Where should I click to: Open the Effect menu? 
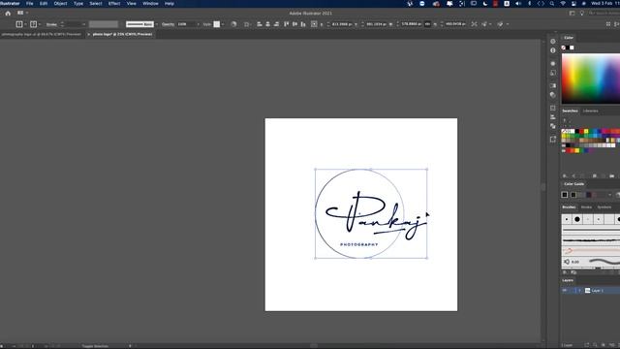[114, 4]
